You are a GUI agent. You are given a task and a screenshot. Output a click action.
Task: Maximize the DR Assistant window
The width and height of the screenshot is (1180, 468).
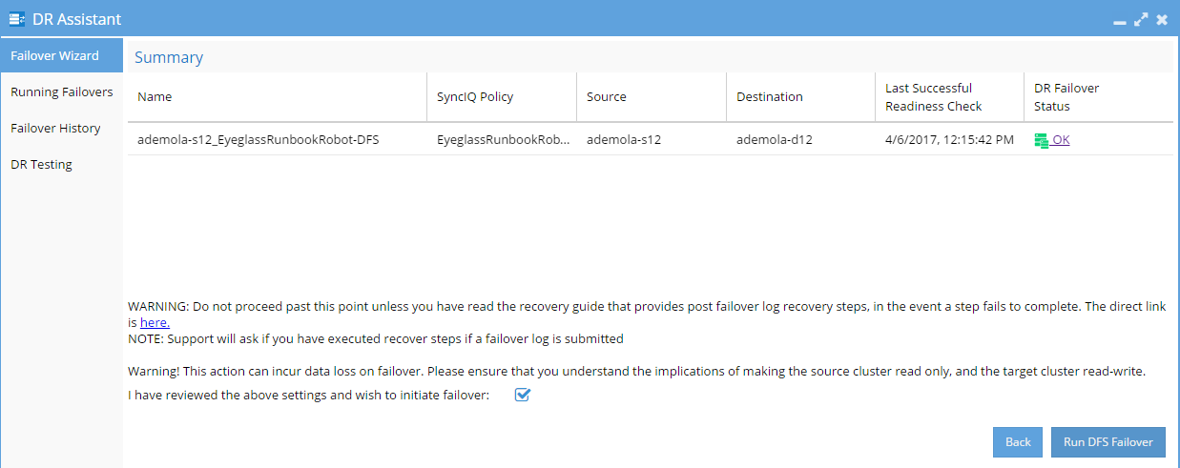coord(1140,19)
